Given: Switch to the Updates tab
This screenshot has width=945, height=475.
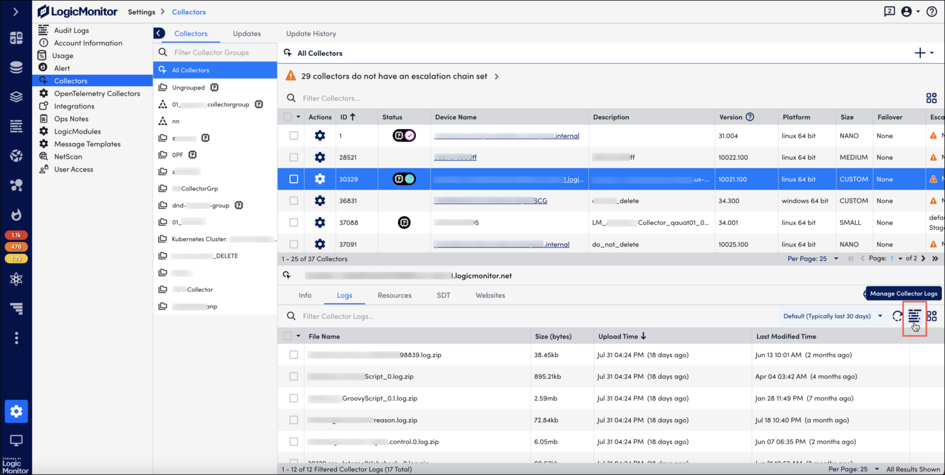Looking at the screenshot, I should tap(247, 34).
